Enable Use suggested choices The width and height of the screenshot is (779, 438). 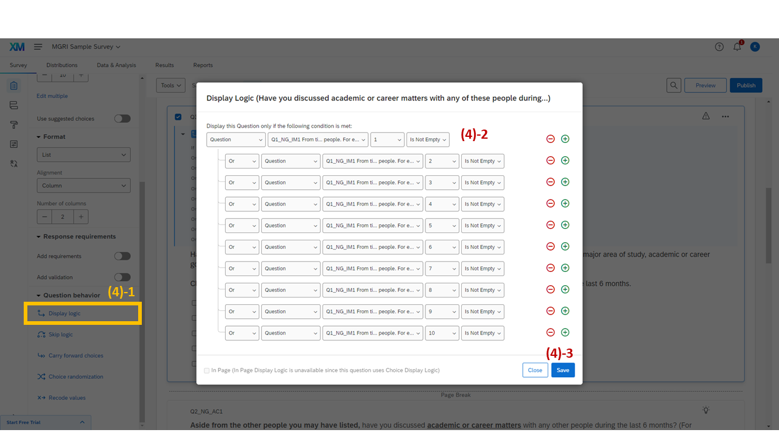tap(122, 118)
